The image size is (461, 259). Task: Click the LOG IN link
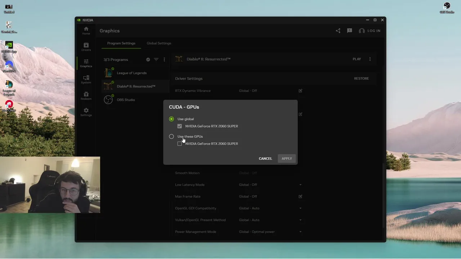click(374, 31)
